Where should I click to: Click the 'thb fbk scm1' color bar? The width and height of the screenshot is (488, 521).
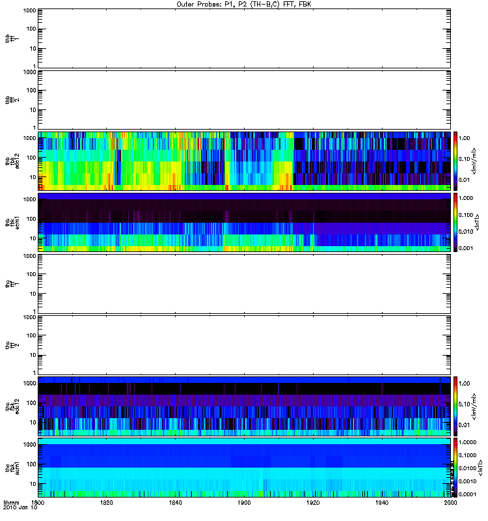tap(455, 222)
